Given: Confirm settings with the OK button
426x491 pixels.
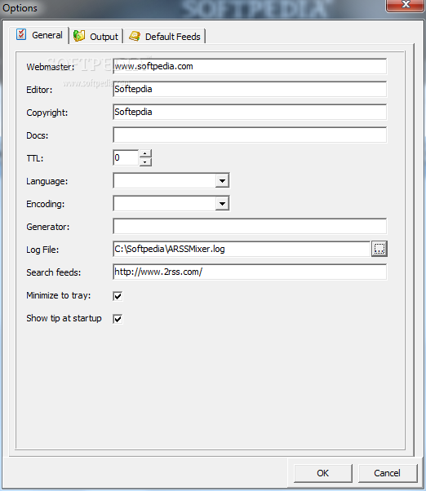Looking at the screenshot, I should 323,473.
